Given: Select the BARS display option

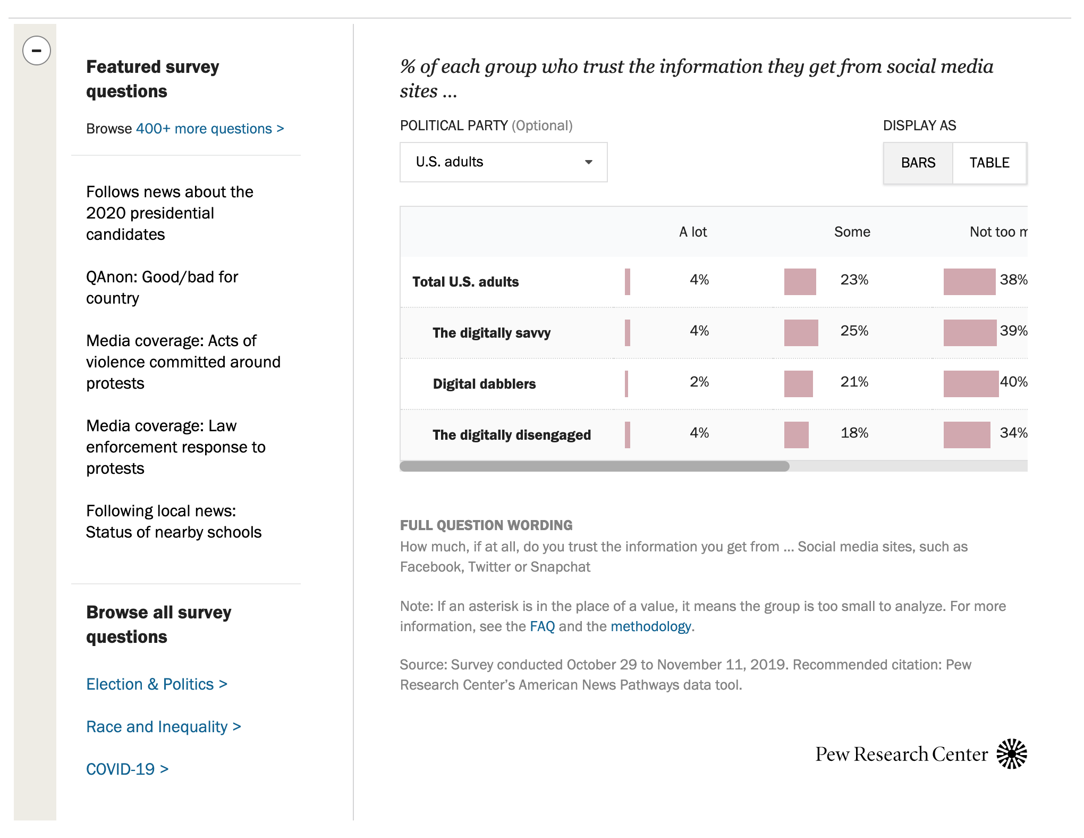Looking at the screenshot, I should pos(918,163).
